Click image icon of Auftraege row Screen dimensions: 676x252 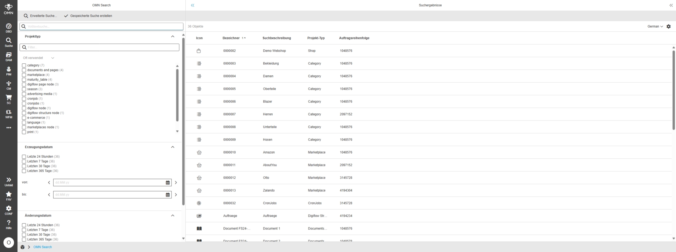point(199,216)
